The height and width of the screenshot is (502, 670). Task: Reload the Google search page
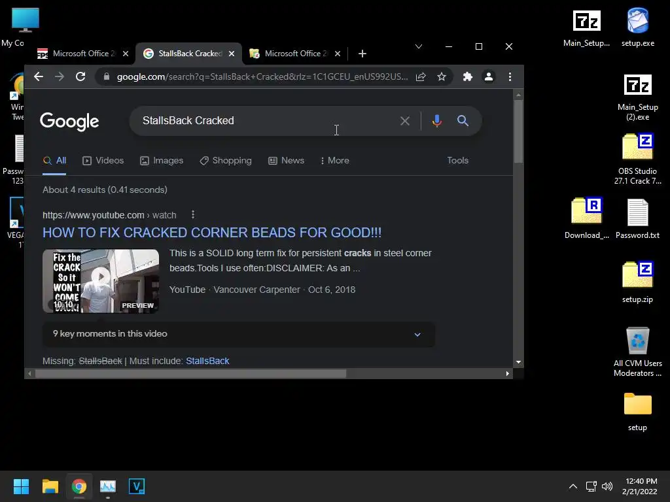[80, 77]
